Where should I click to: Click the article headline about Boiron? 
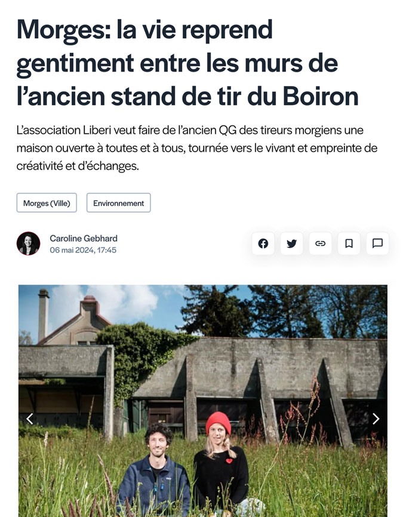click(187, 63)
